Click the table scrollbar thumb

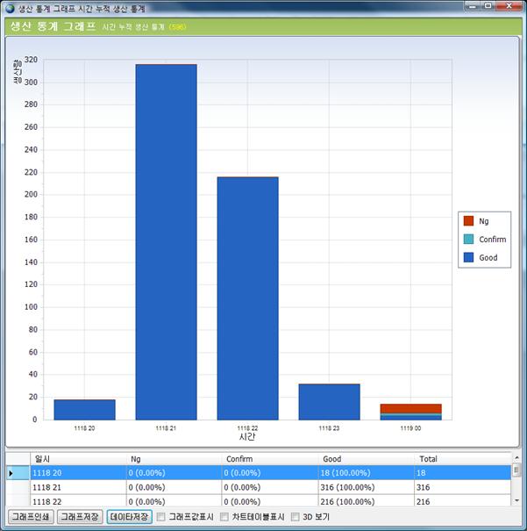(516, 470)
